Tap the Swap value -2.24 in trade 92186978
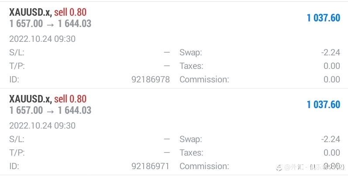The image size is (348, 180). click(x=331, y=52)
